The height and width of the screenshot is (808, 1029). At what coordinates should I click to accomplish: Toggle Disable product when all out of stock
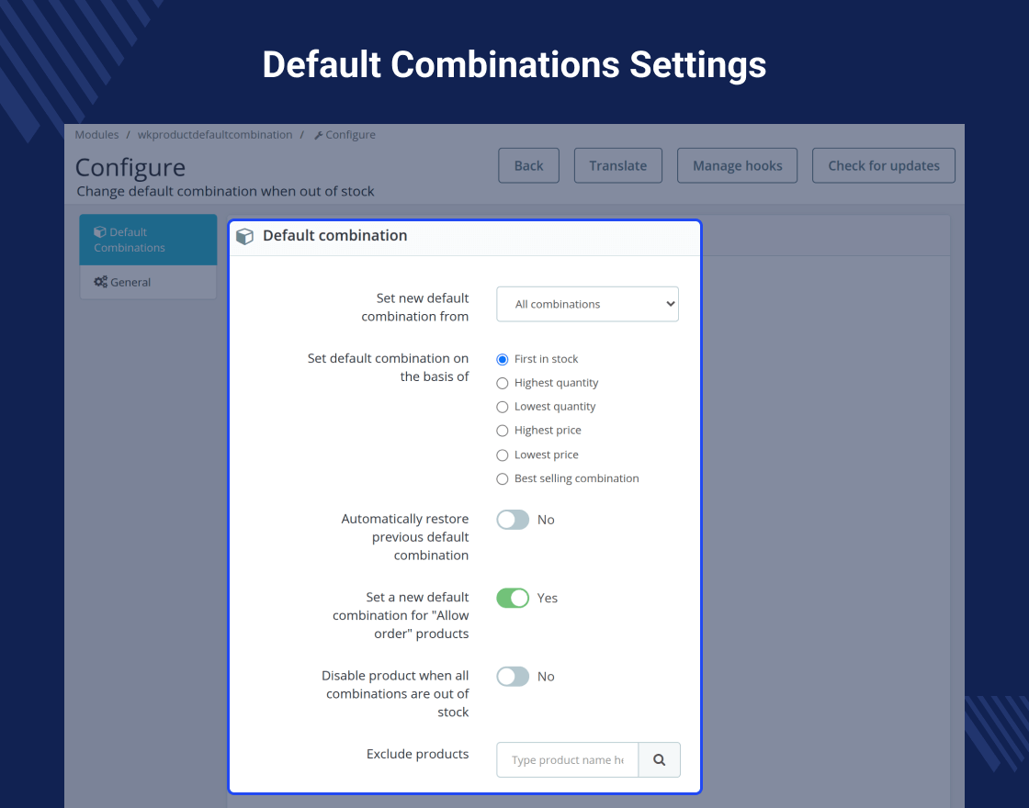point(513,676)
